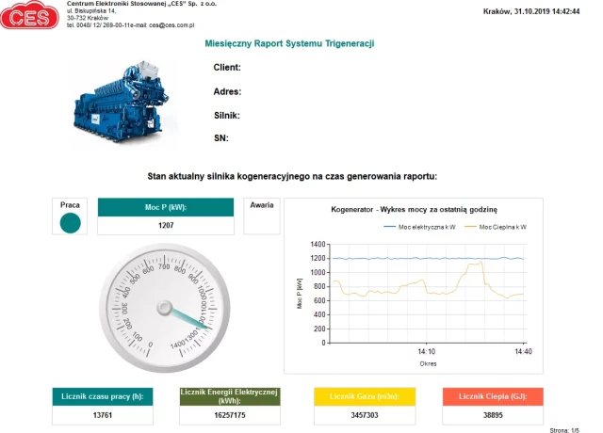This screenshot has height=433, width=603.
Task: Click the center hub of the power gauge
Action: coord(166,307)
